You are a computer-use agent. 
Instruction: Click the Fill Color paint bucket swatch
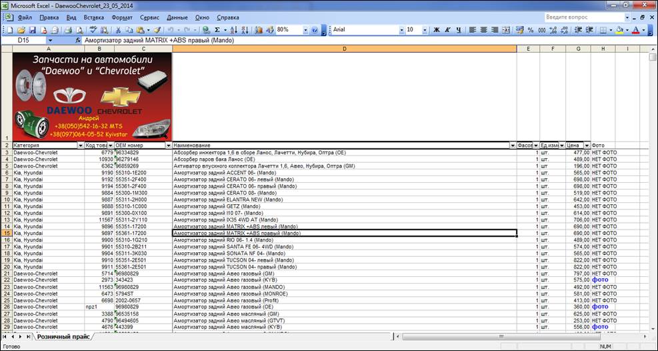pyautogui.click(x=619, y=30)
